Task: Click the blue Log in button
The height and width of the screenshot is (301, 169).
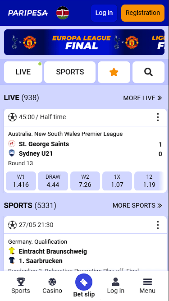Action: point(104,13)
